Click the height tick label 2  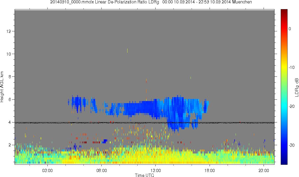(x=10, y=145)
